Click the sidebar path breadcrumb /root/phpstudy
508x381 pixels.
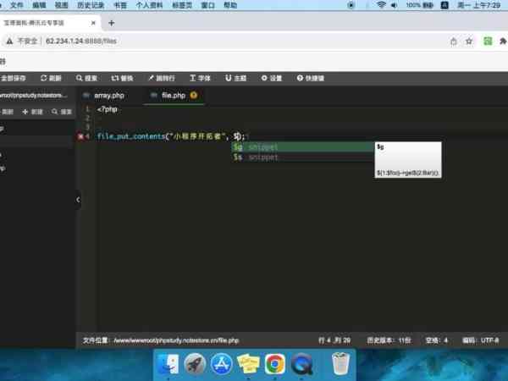tap(34, 95)
